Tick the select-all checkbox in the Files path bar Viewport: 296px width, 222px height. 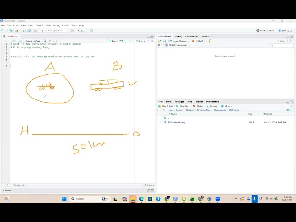[x=159, y=110]
